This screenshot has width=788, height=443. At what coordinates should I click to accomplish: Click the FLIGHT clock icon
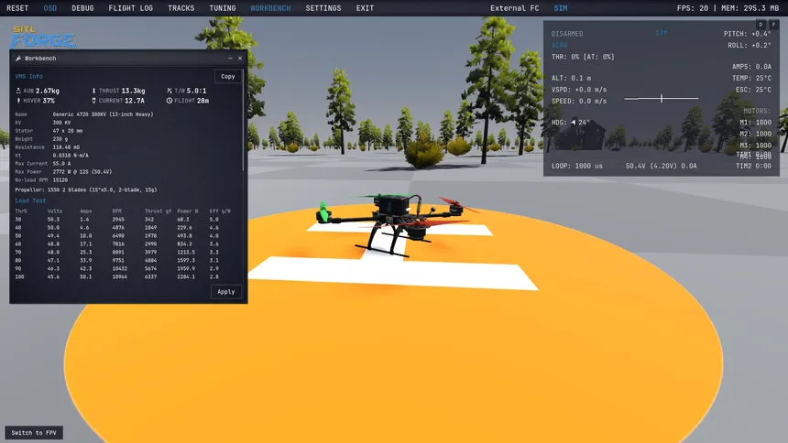pyautogui.click(x=170, y=101)
